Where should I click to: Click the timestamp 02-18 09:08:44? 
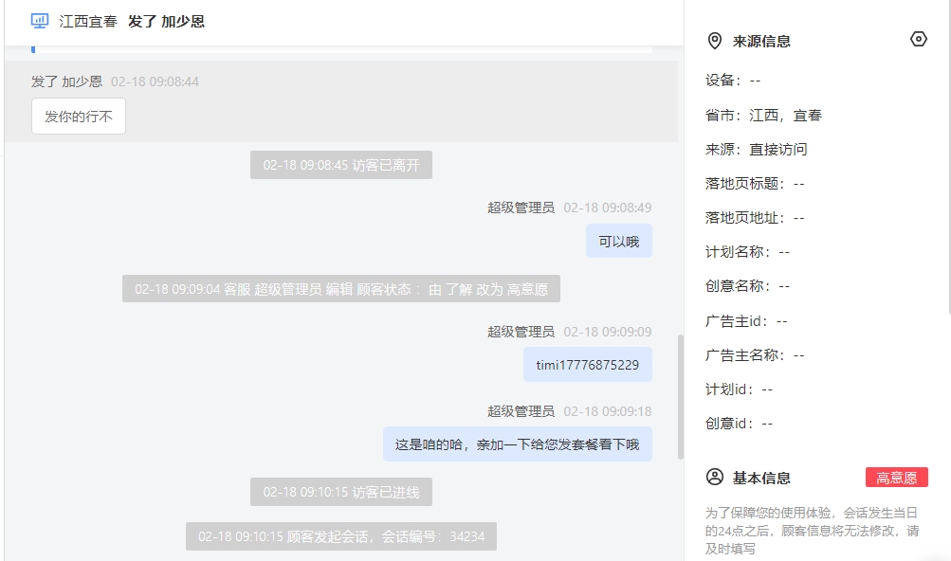coord(155,81)
